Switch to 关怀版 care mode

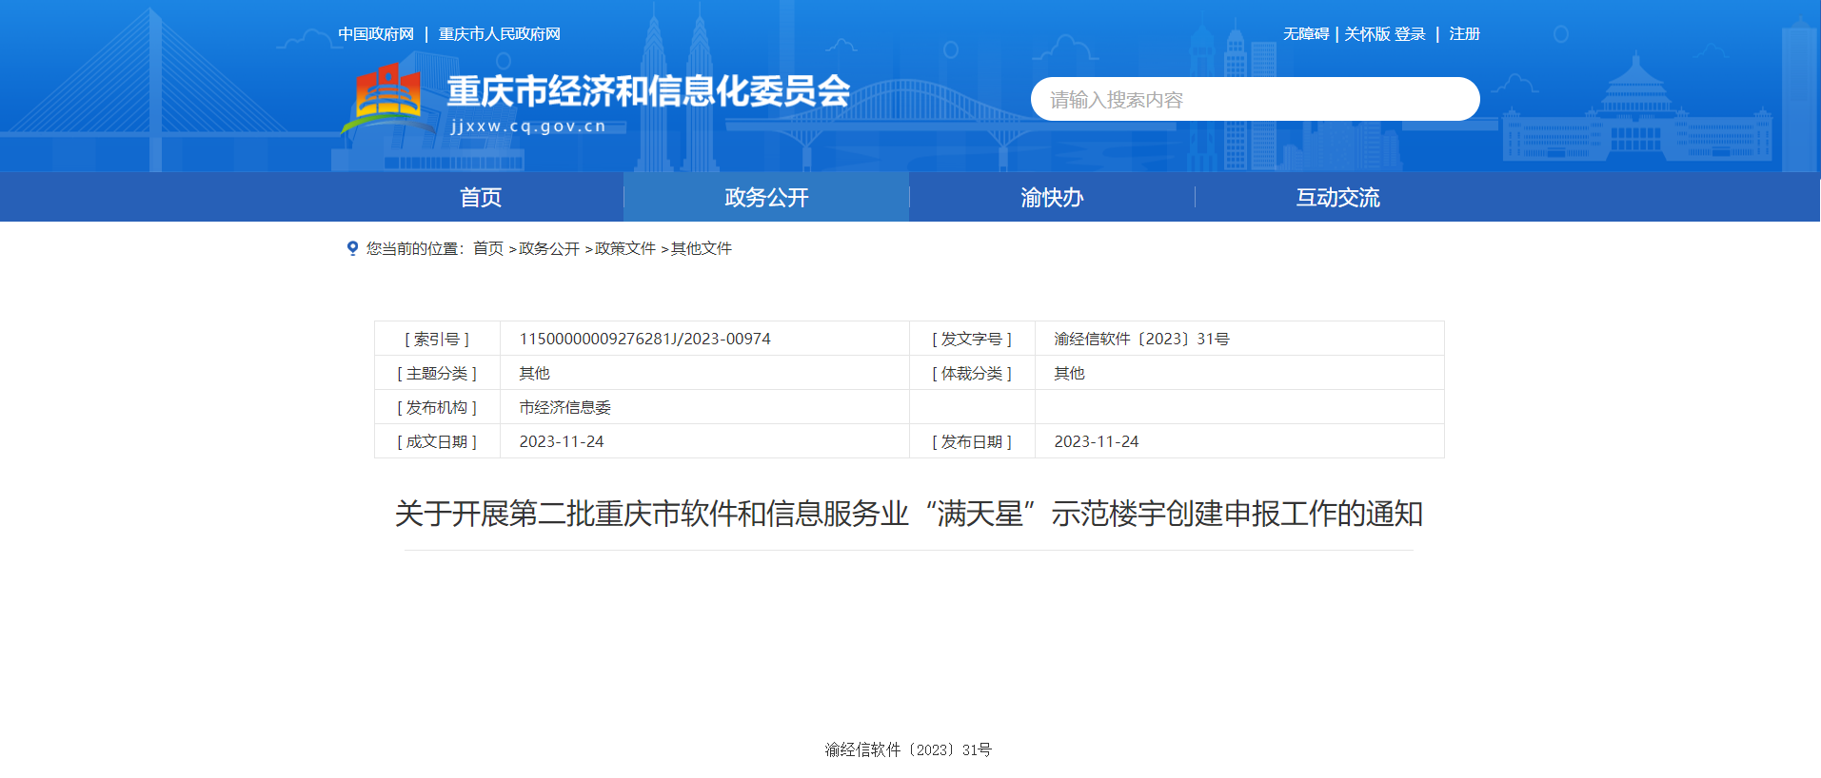pos(1367,34)
